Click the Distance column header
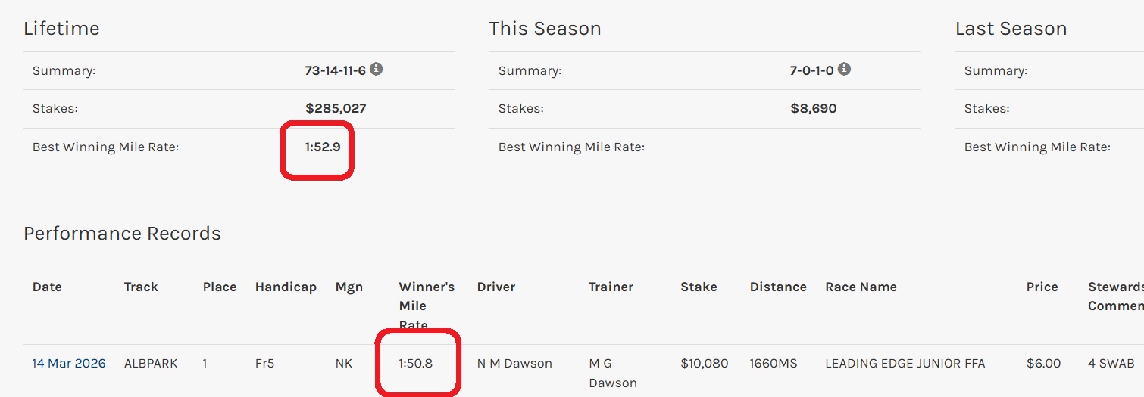Image resolution: width=1144 pixels, height=397 pixels. coord(778,287)
